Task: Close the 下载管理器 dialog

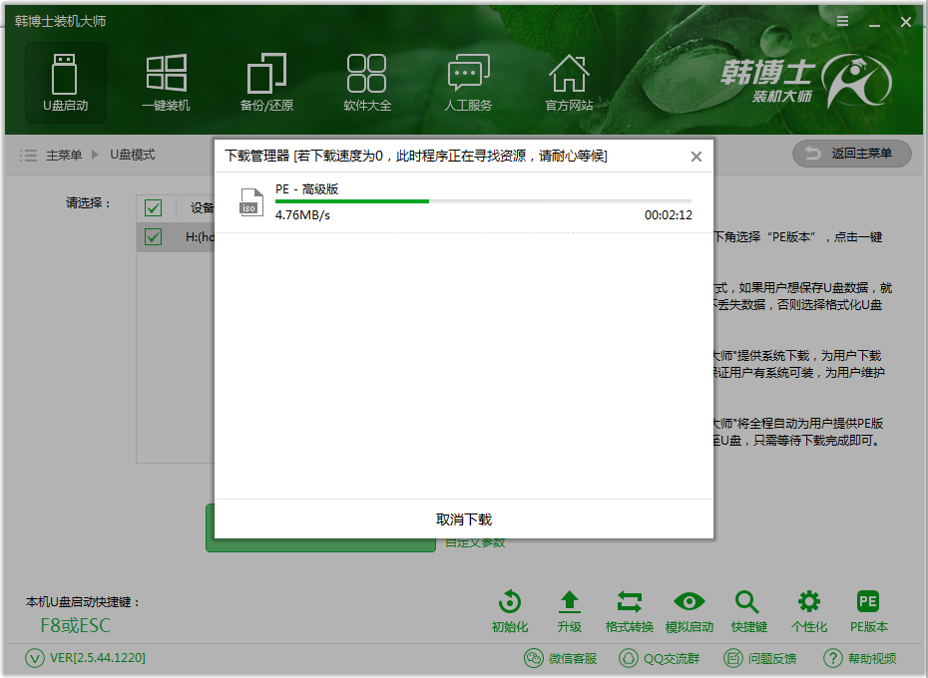Action: (x=696, y=157)
